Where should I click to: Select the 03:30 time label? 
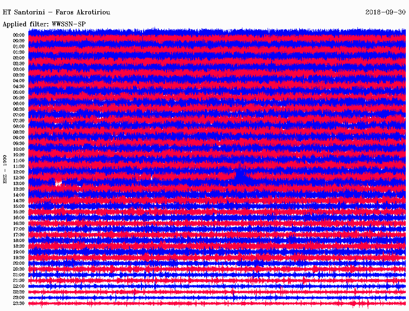click(19, 75)
